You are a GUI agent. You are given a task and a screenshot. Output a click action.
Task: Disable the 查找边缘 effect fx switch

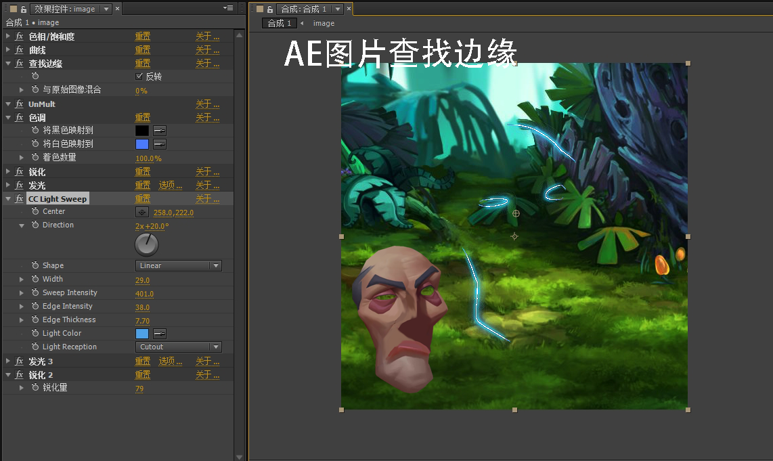pyautogui.click(x=19, y=63)
